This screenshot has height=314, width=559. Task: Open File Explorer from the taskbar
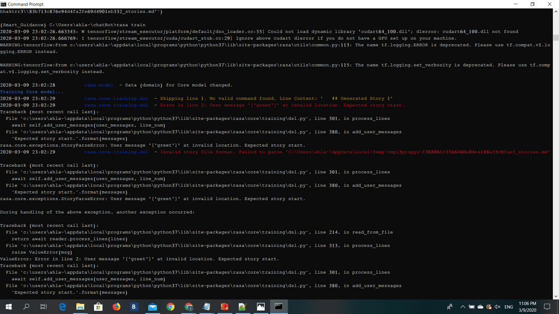tap(80, 306)
